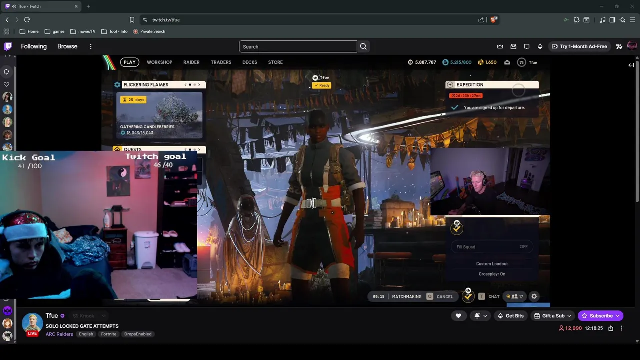Collapse chat arrow at top right of player

coord(631,65)
